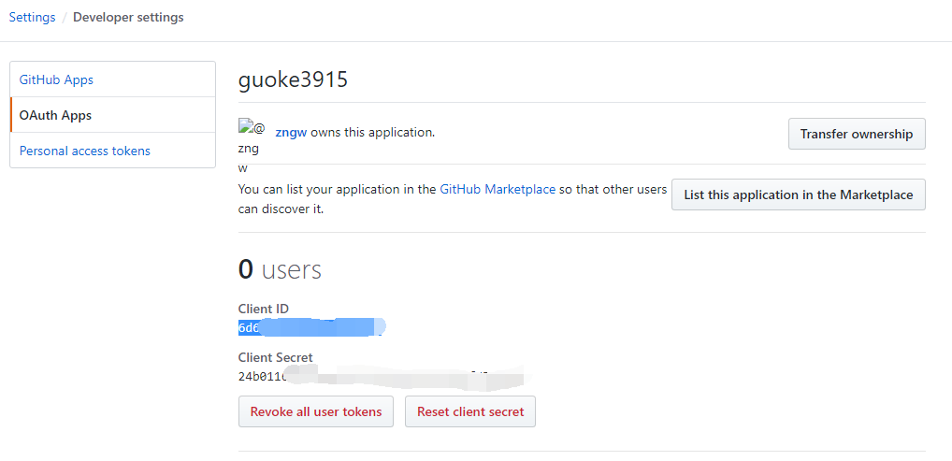Click List this application in the Marketplace

click(x=798, y=194)
